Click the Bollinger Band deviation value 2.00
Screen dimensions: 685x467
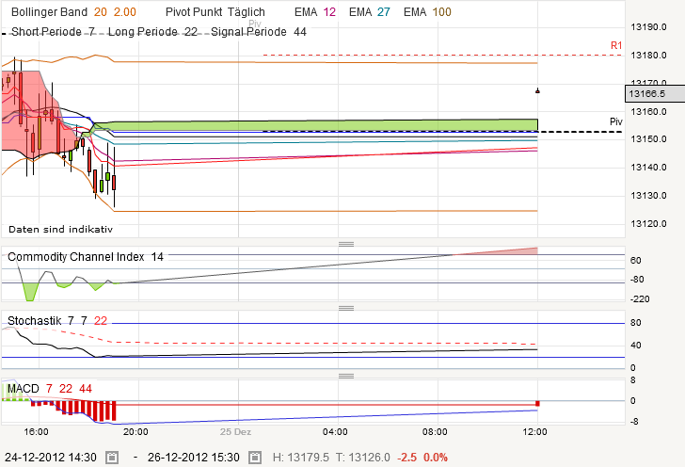point(125,12)
